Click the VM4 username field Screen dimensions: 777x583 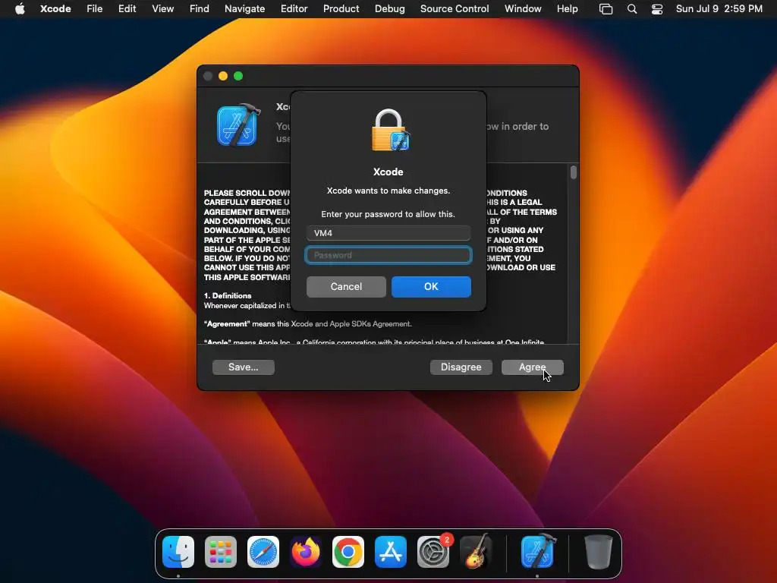point(388,233)
